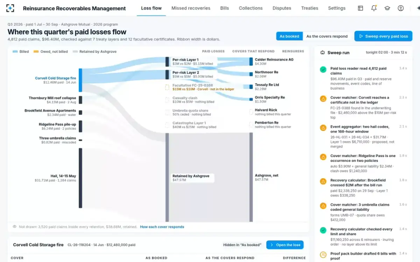Open the Missed recoveries tab
The image size is (420, 262).
point(191,8)
